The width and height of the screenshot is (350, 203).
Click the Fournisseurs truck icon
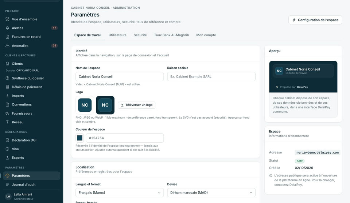click(7, 114)
